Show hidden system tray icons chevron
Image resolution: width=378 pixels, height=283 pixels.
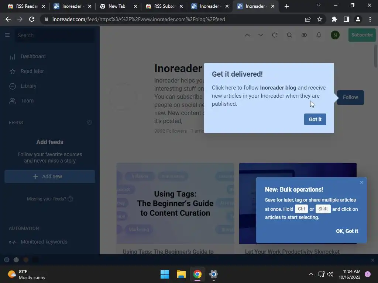click(311, 274)
